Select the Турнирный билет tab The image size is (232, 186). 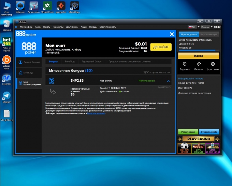coord(91,62)
